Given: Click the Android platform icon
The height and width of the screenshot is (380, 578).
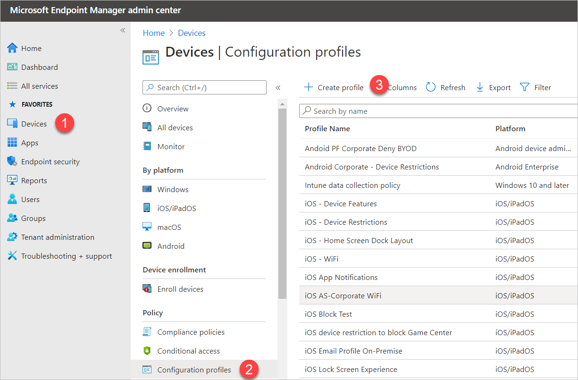Looking at the screenshot, I should click(x=147, y=246).
